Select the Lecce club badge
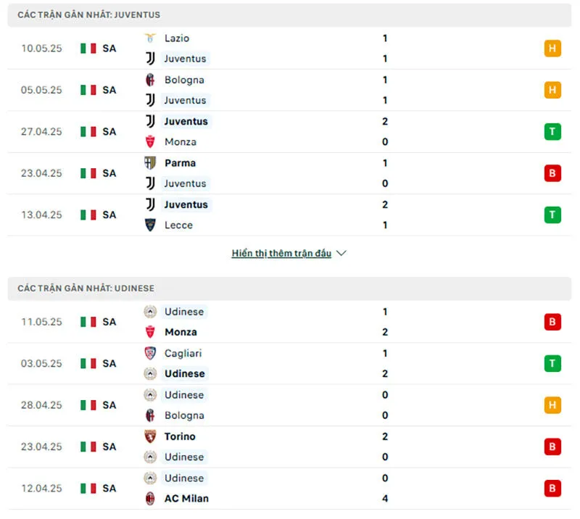This screenshot has height=519, width=580. pyautogui.click(x=151, y=225)
